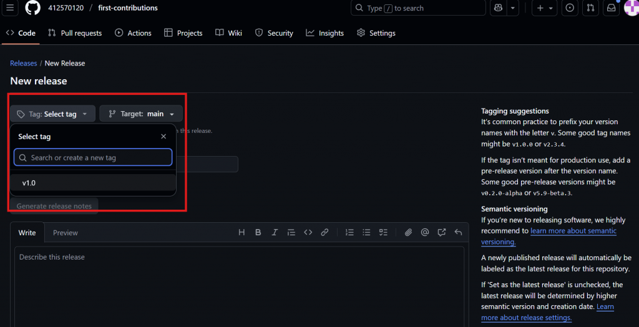This screenshot has height=327, width=639.
Task: Open the Pull requests icon in header
Action: (590, 7)
